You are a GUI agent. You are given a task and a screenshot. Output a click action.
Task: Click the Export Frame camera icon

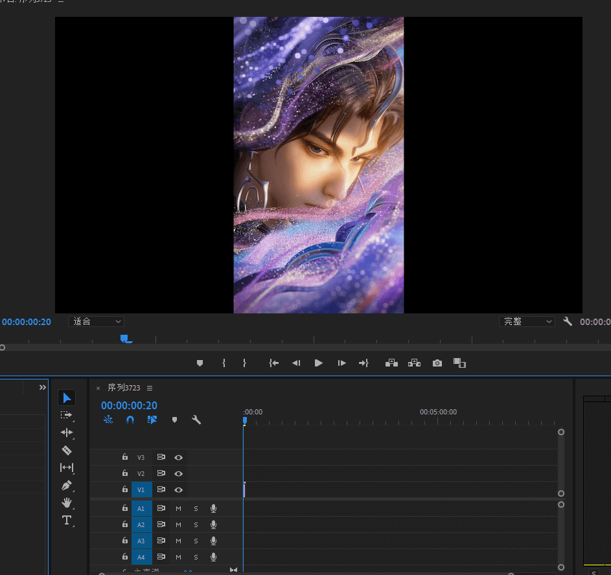pyautogui.click(x=437, y=363)
